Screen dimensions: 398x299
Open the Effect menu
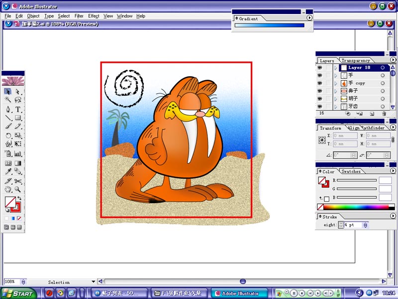(x=94, y=16)
